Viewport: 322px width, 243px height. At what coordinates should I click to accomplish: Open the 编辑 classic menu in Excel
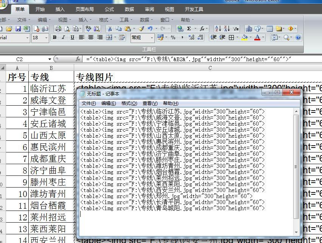point(44,20)
